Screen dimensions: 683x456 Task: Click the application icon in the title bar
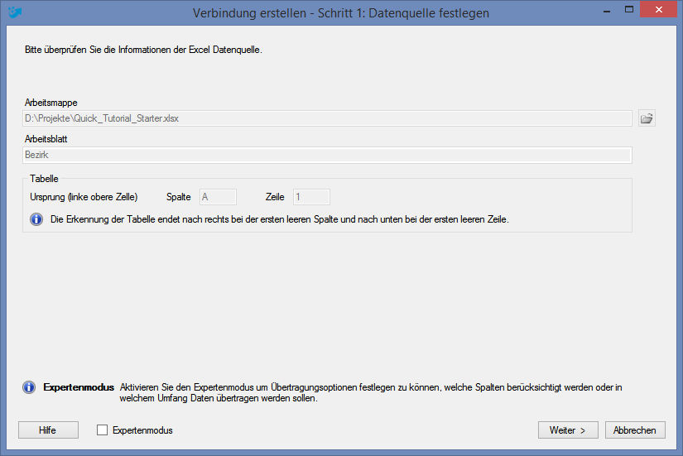(15, 12)
